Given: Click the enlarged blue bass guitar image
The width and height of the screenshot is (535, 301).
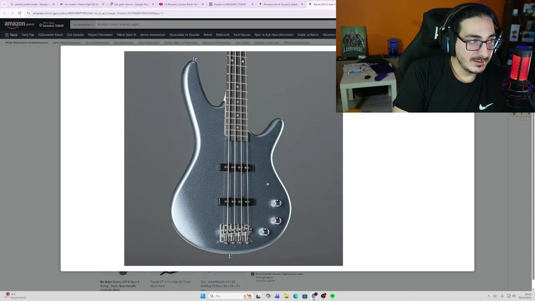Looking at the screenshot, I should [x=233, y=158].
